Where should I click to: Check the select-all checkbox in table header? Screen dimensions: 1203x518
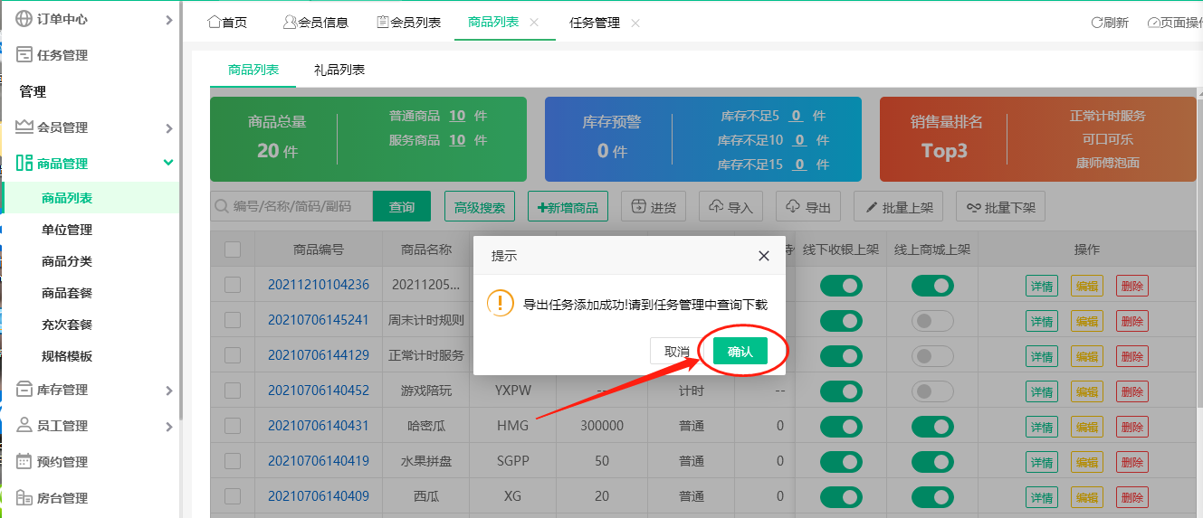(233, 250)
